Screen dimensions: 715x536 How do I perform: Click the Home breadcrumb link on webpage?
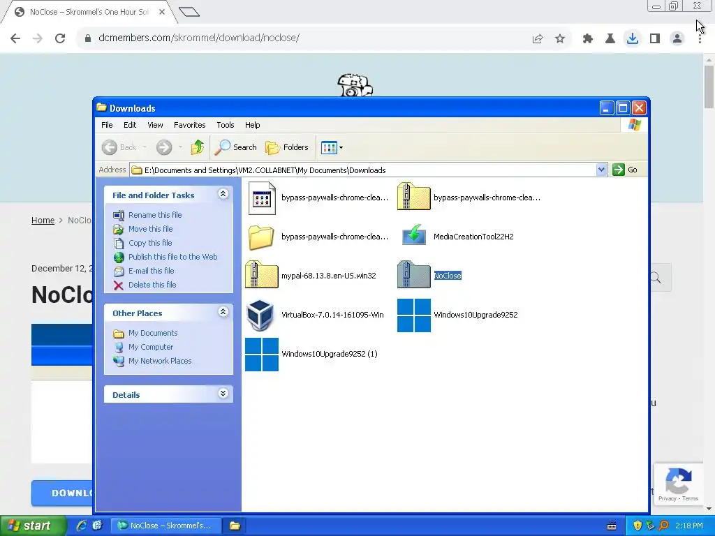coord(43,220)
